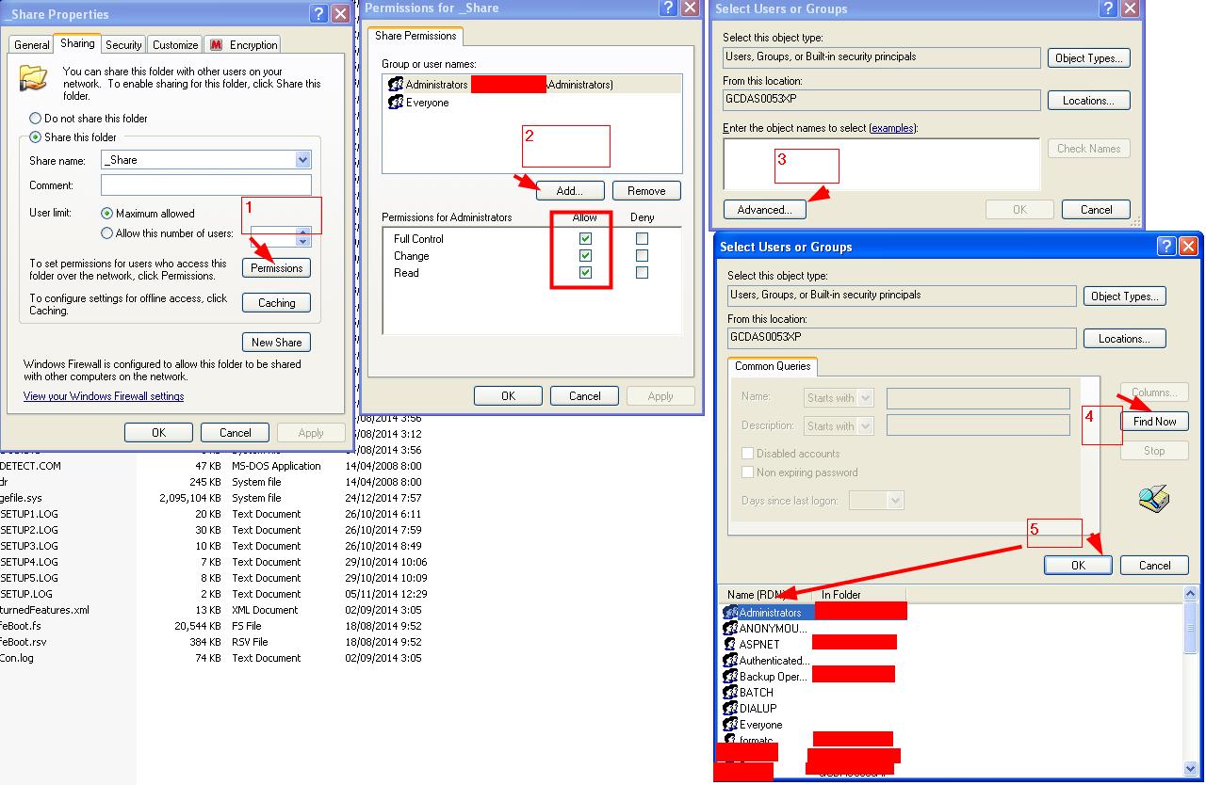The width and height of the screenshot is (1206, 785).
Task: Select the Share Permissions tab
Action: pyautogui.click(x=416, y=36)
